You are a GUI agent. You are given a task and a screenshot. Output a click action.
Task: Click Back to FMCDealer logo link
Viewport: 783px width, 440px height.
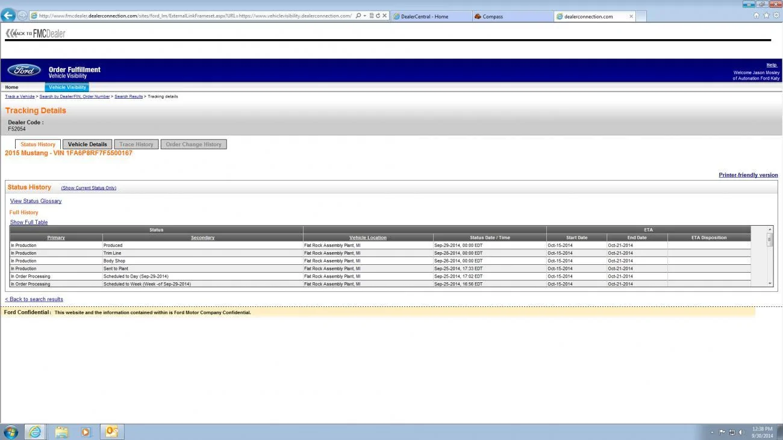[x=35, y=34]
